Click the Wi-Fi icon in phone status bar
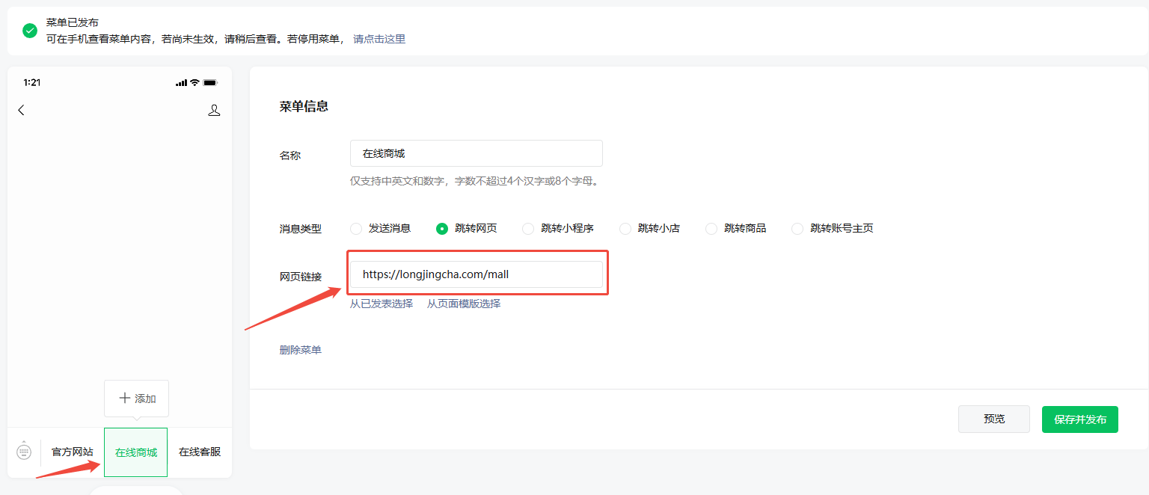Image resolution: width=1149 pixels, height=495 pixels. 194,82
